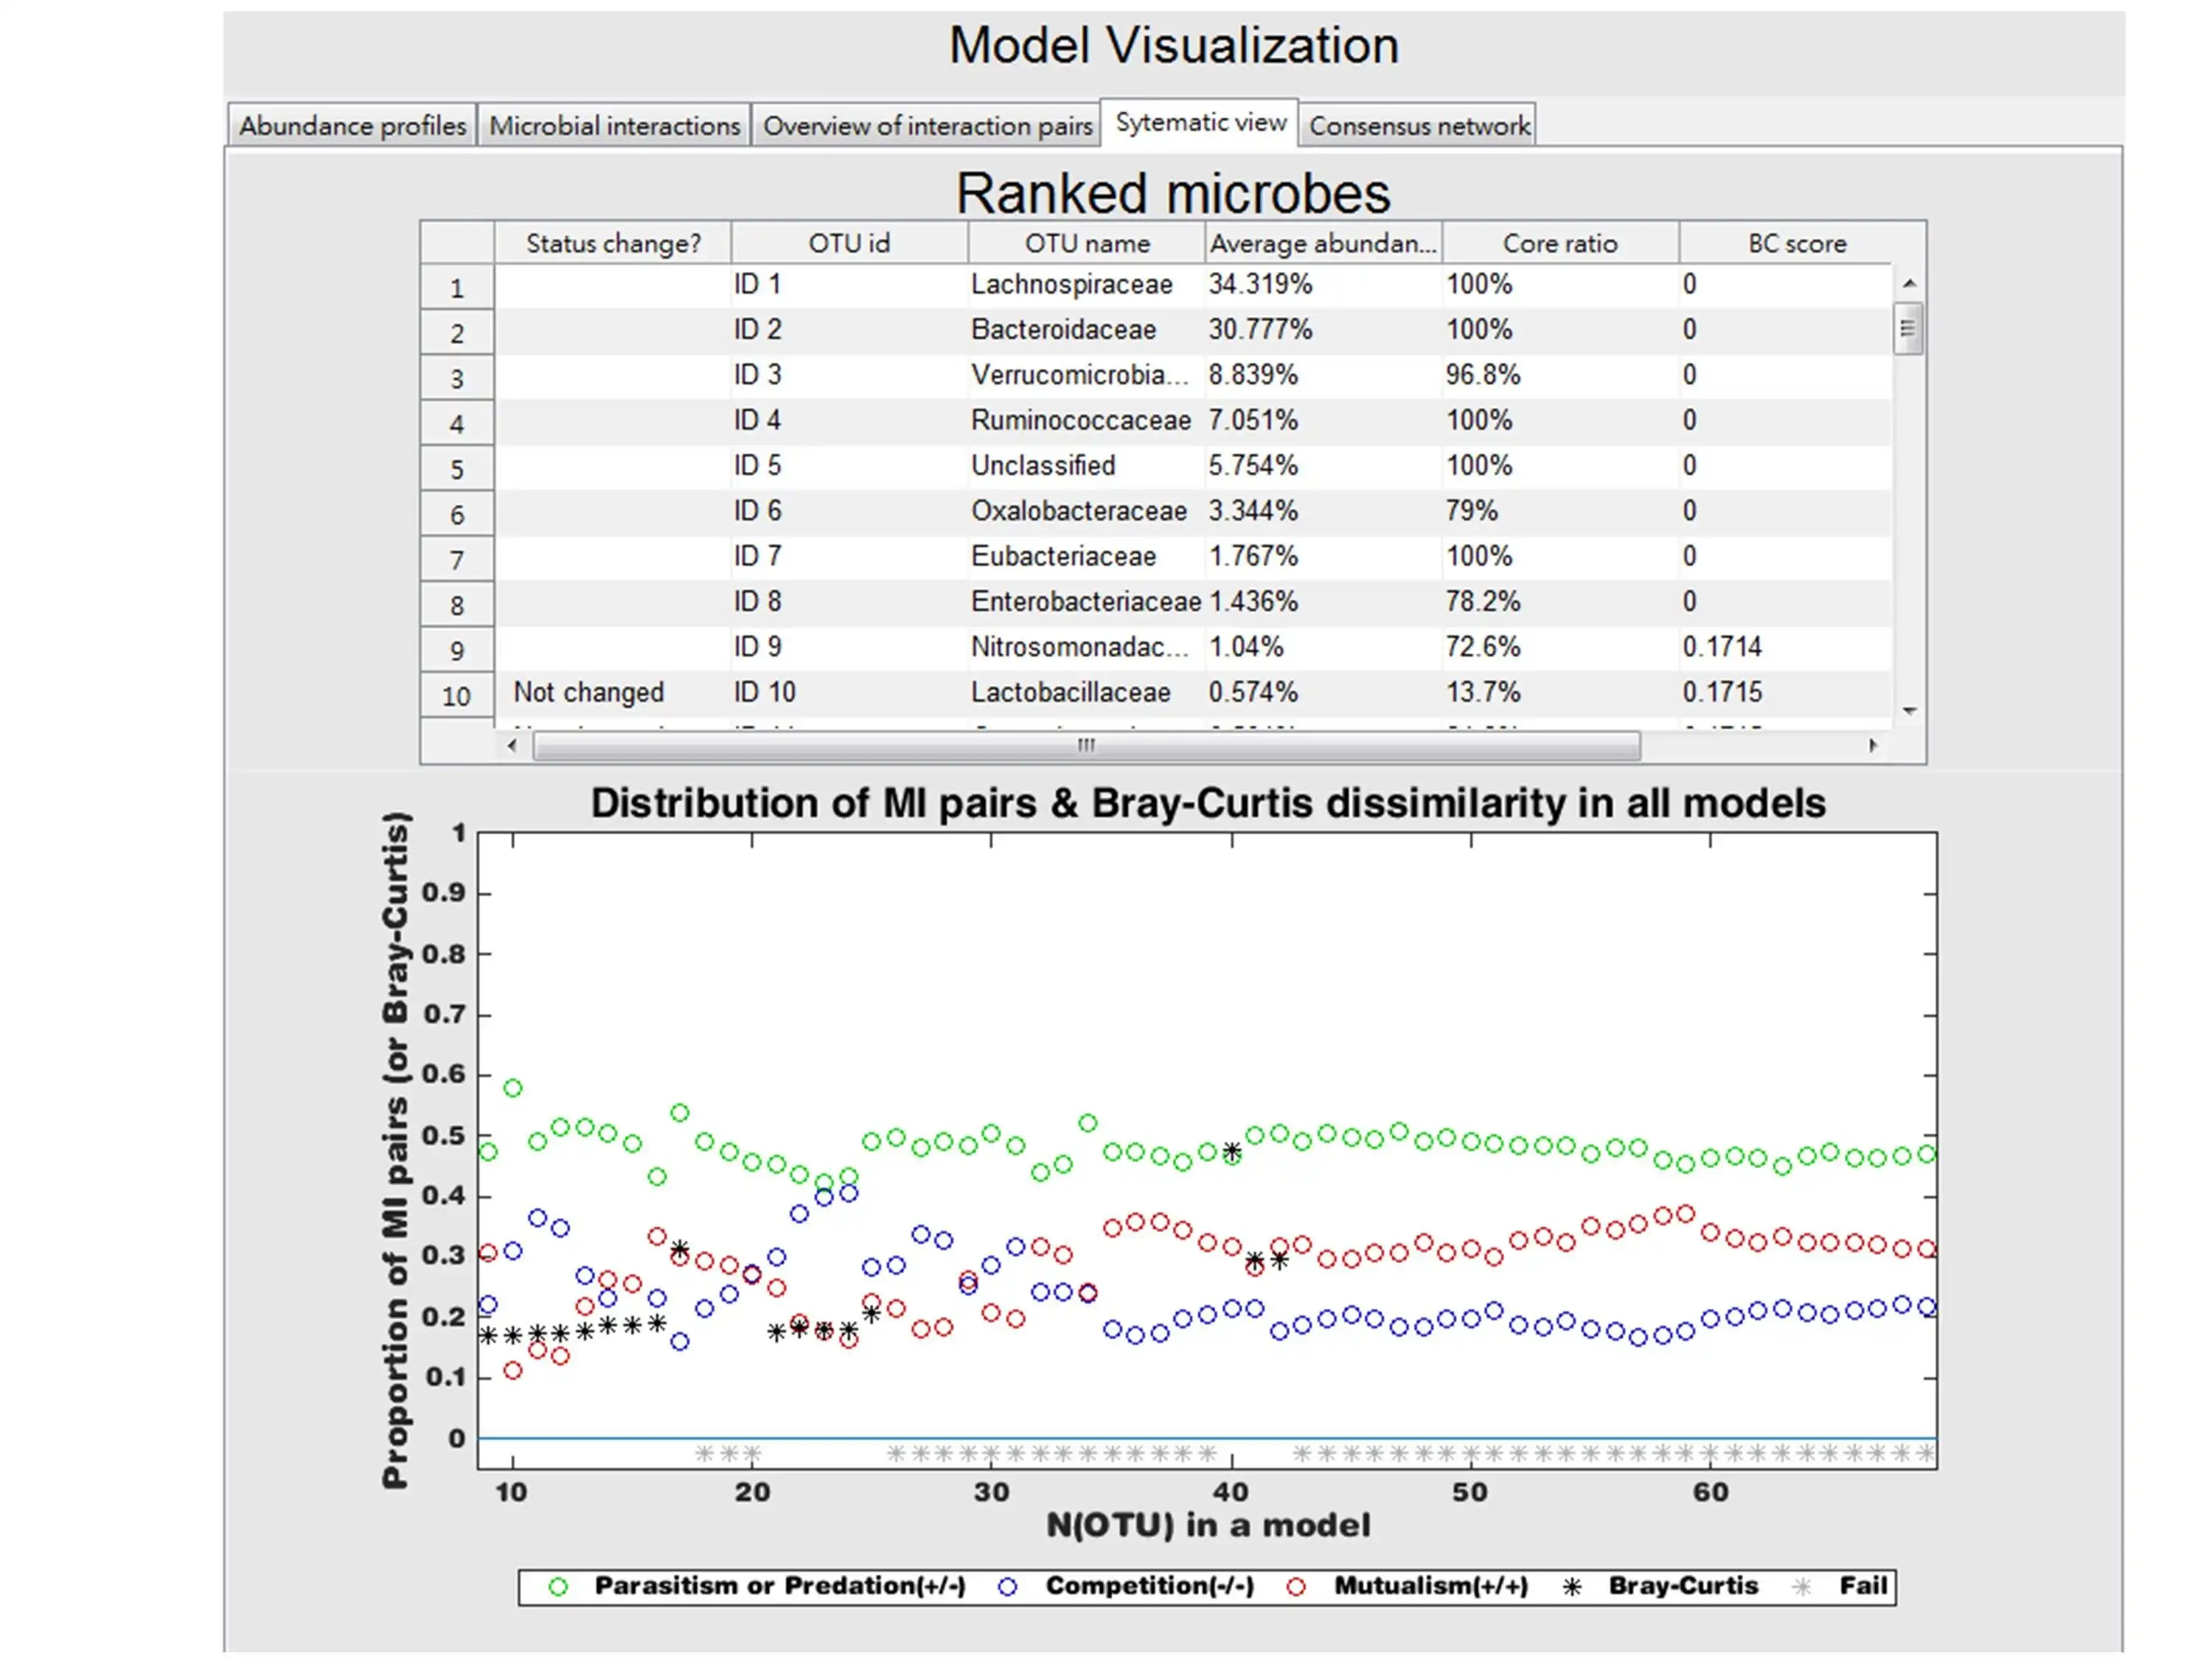
Task: Click the Mutualism(+/+) legend entry
Action: point(1407,1586)
